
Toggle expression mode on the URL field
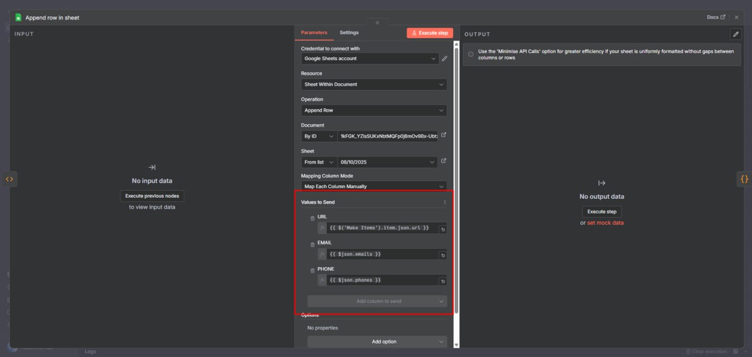[x=322, y=228]
